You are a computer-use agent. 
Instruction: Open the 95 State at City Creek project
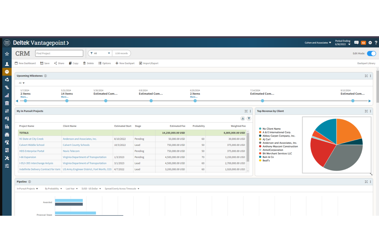click(31, 139)
